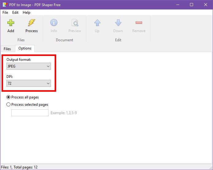The width and height of the screenshot is (213, 170).
Task: Close the PDF to Image window
Action: click(206, 5)
